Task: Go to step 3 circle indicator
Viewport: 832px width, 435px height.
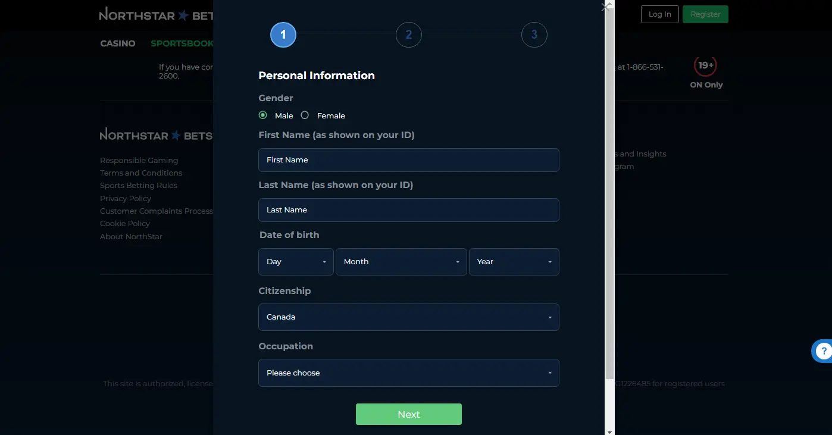Action: coord(534,35)
